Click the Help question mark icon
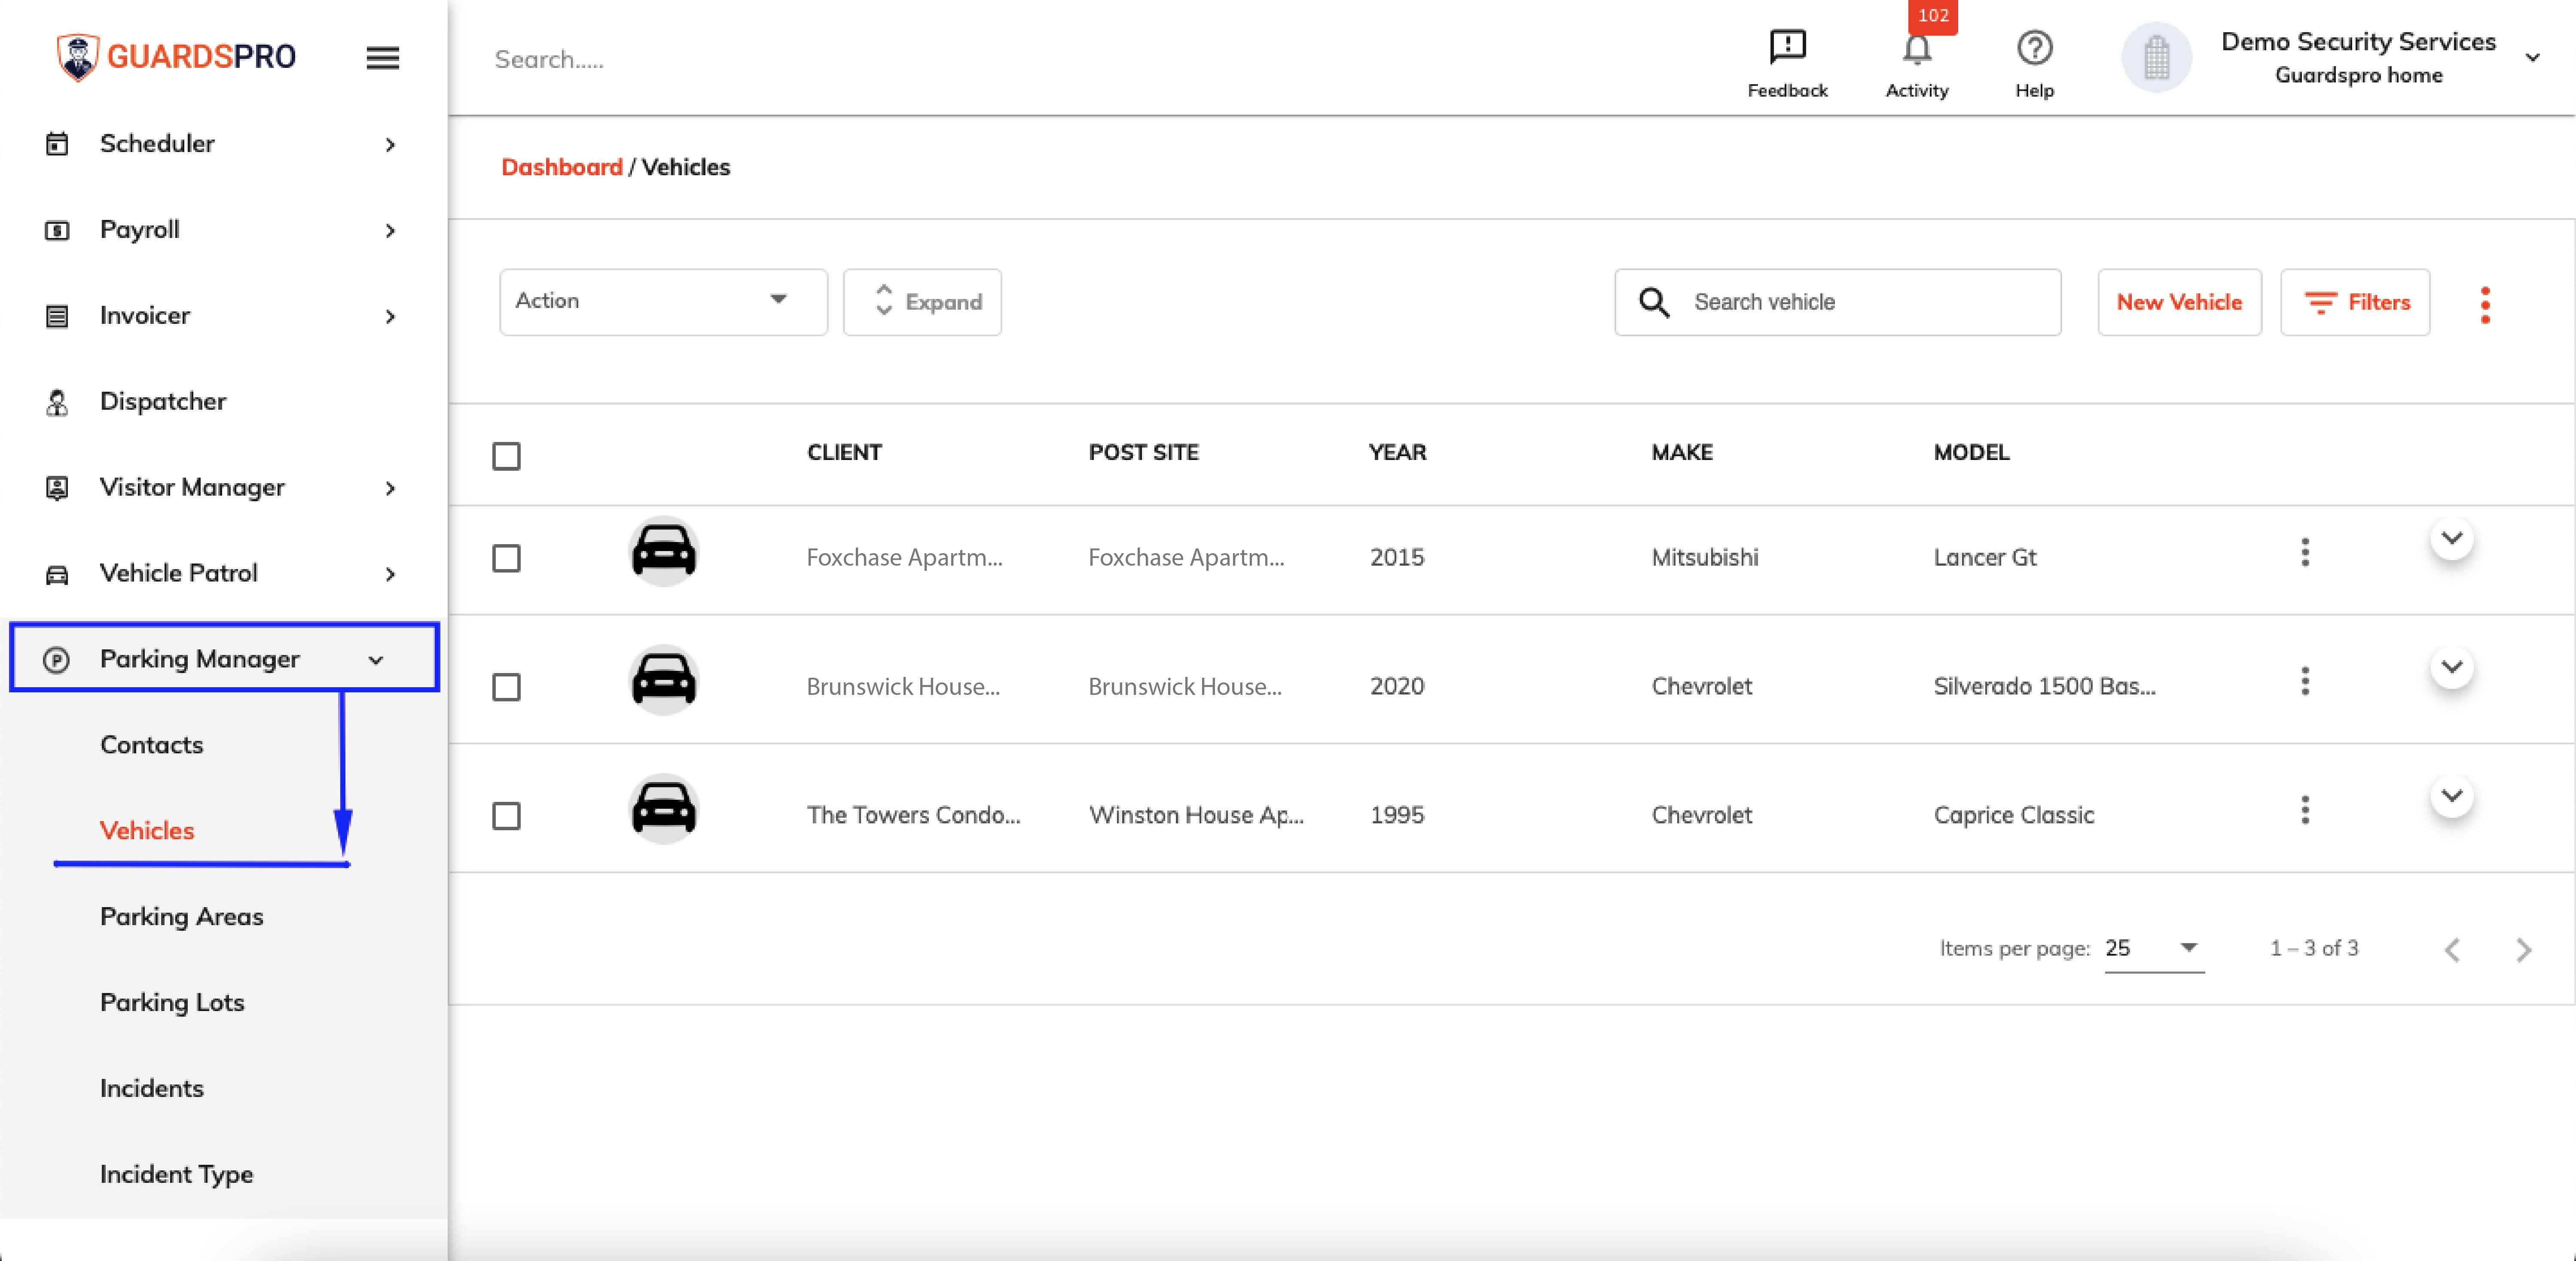The image size is (2576, 1261). tap(2034, 47)
